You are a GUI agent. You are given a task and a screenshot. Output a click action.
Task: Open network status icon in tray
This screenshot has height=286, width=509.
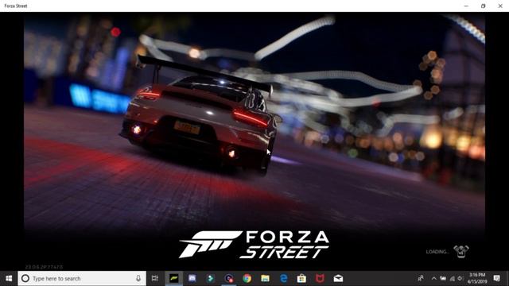point(452,278)
